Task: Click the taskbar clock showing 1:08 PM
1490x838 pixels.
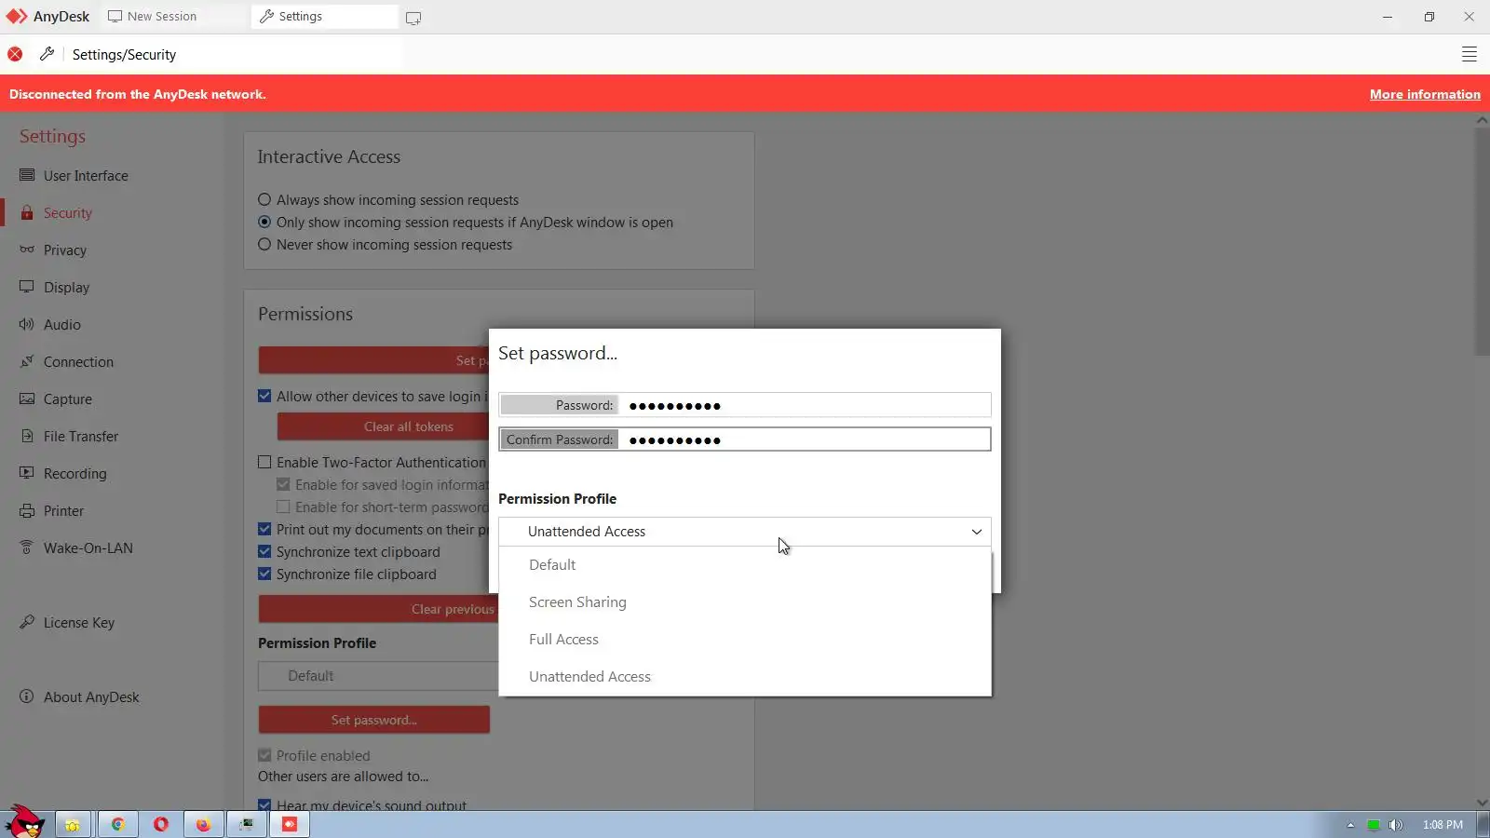Action: click(1443, 825)
